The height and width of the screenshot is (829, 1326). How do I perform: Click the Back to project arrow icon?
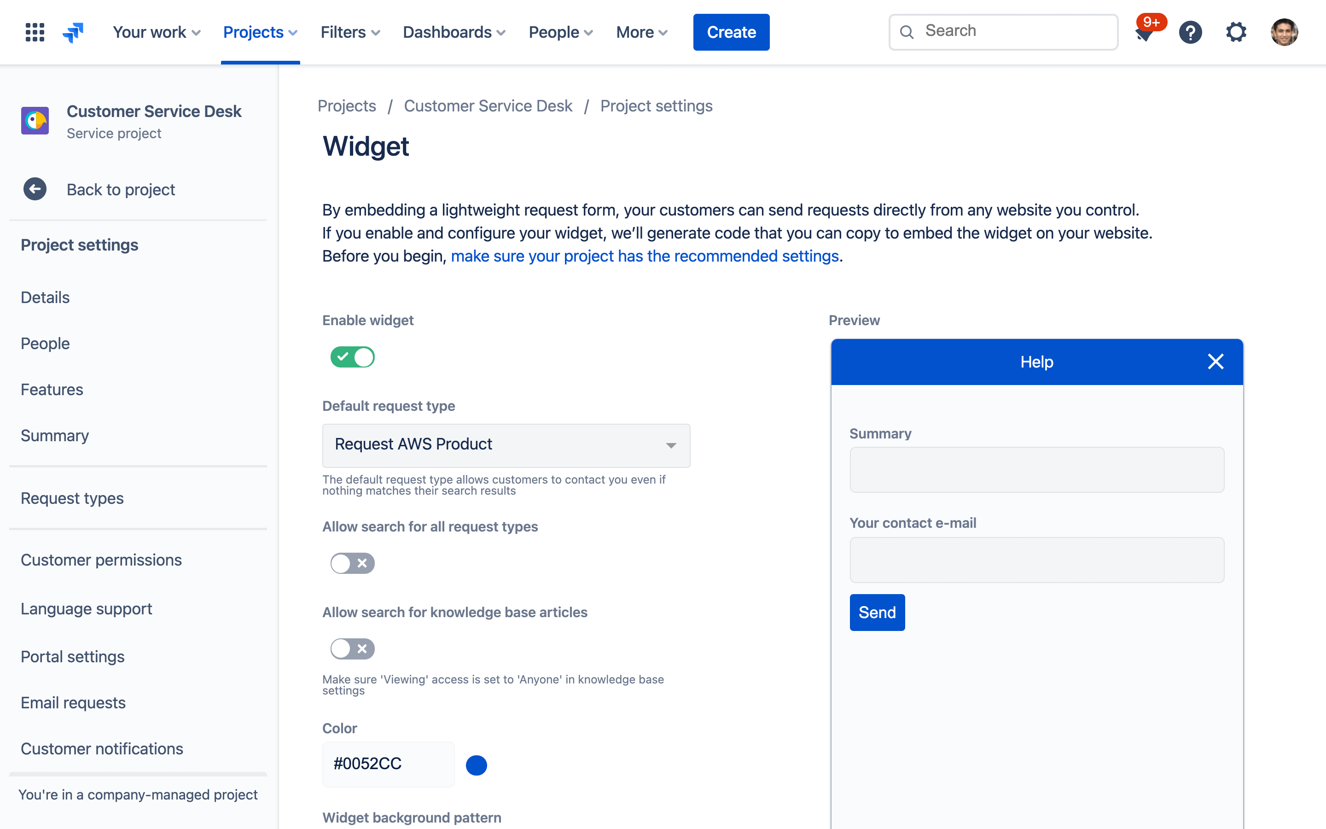[35, 189]
